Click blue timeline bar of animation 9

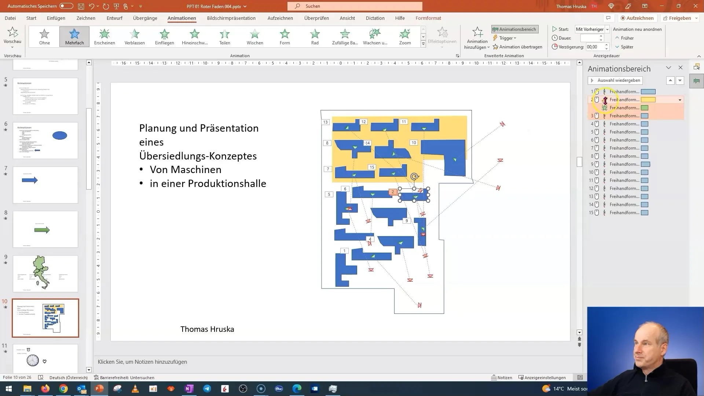coord(645,164)
